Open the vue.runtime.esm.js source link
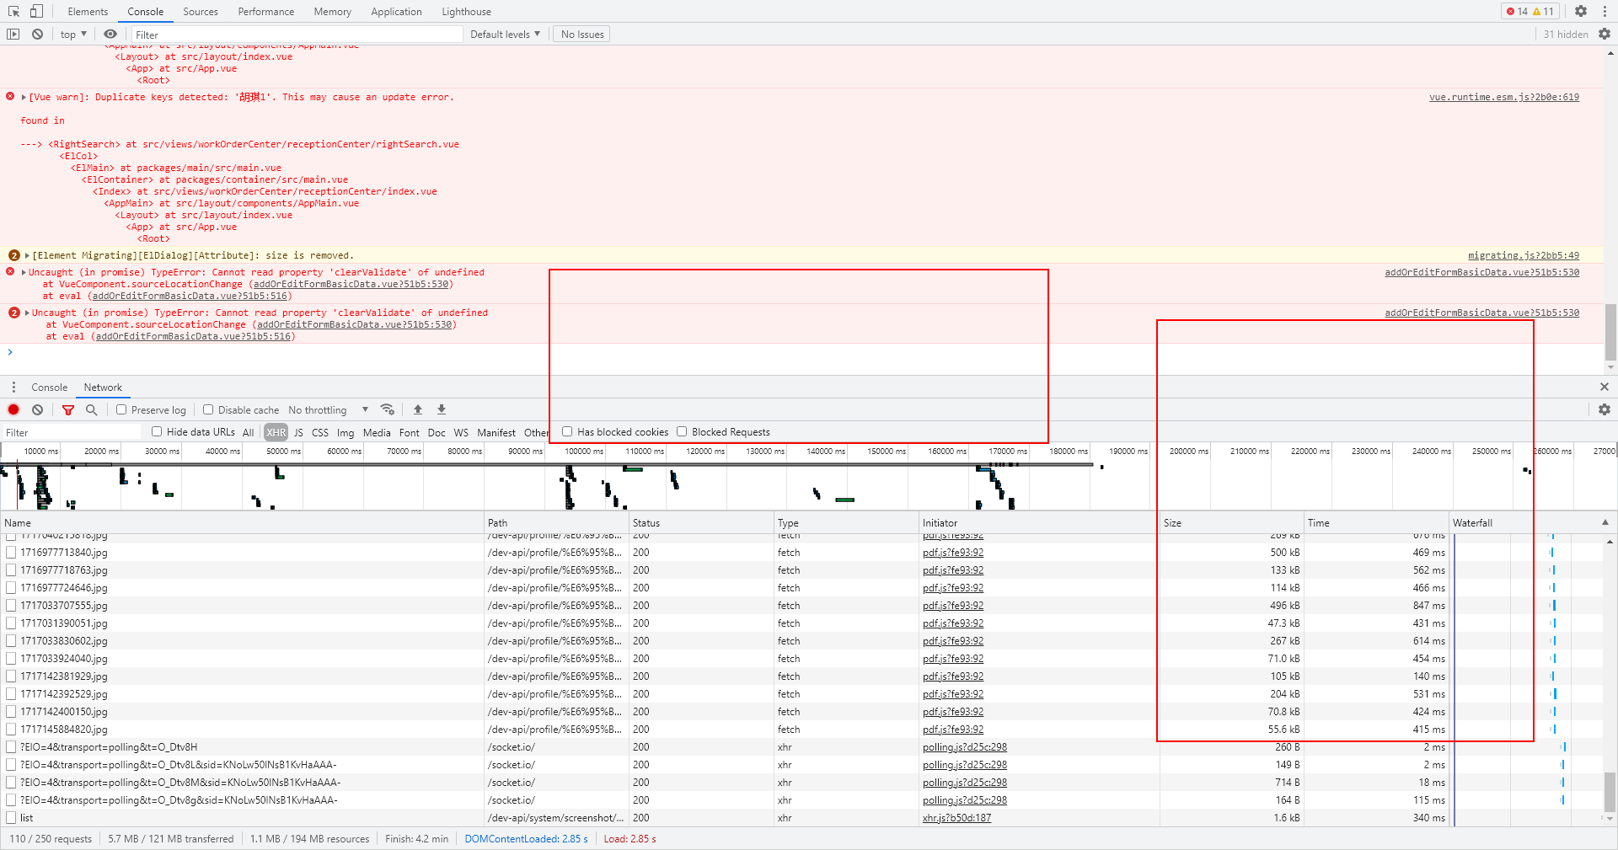The image size is (1618, 850). tap(1503, 98)
